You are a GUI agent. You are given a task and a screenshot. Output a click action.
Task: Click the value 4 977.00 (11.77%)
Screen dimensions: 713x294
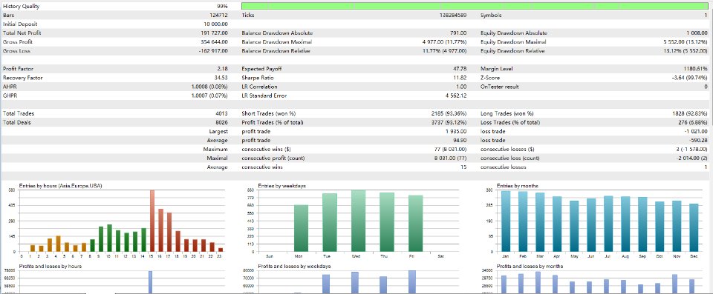tap(445, 41)
